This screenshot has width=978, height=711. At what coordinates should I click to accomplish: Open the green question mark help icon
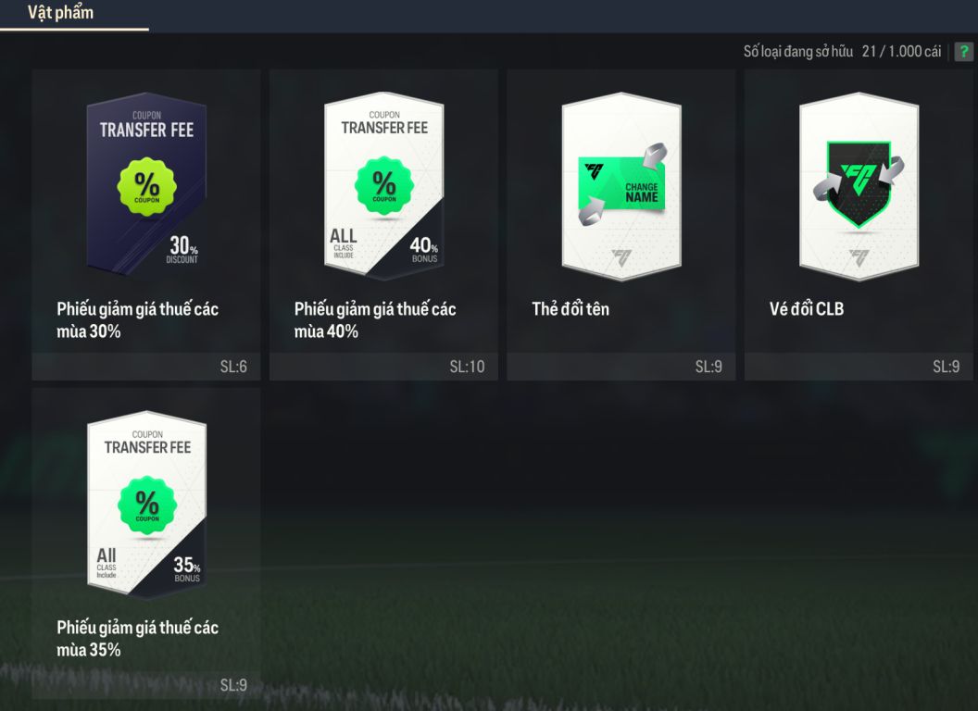(964, 51)
